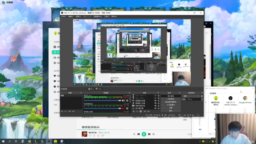Image resolution: width=256 pixels, height=144 pixels.
Task: Toggle visibility eye for 音频输出采集 source
Action: coord(156,101)
